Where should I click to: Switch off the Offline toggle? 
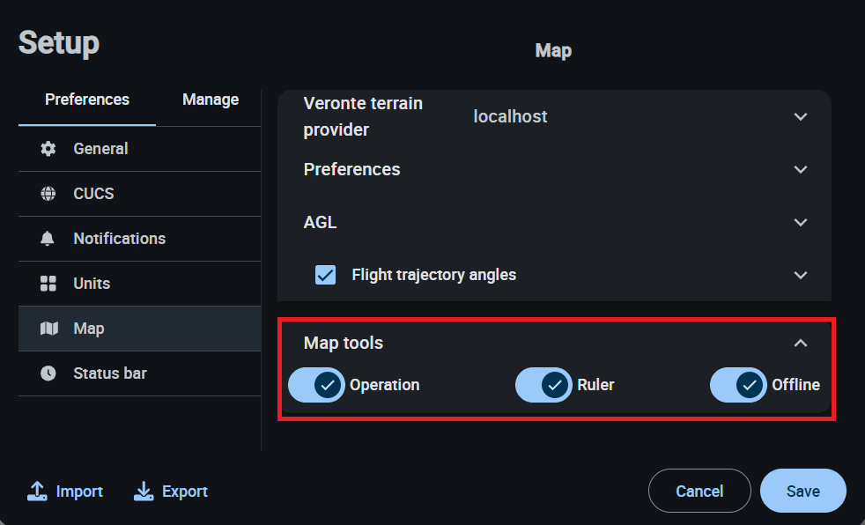coord(738,385)
